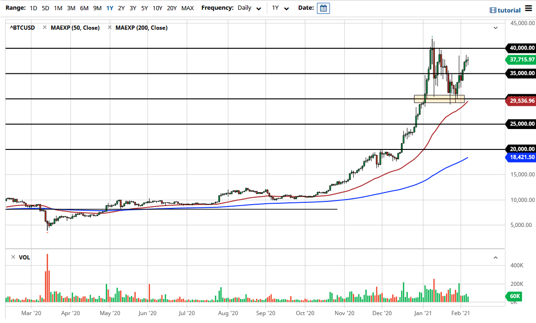This screenshot has width=536, height=323.
Task: Open the 1Y chart period dropdown
Action: pos(279,8)
